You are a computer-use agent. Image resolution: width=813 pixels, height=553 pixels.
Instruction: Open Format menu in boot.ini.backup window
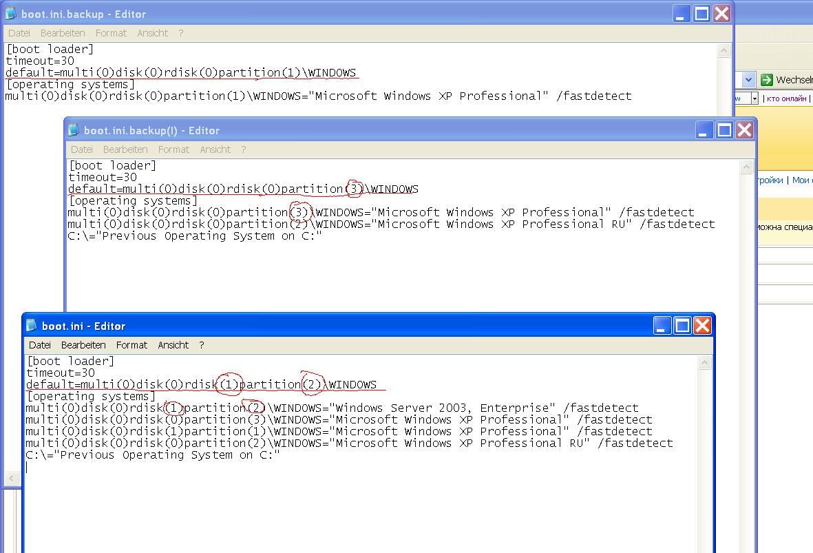(x=111, y=33)
